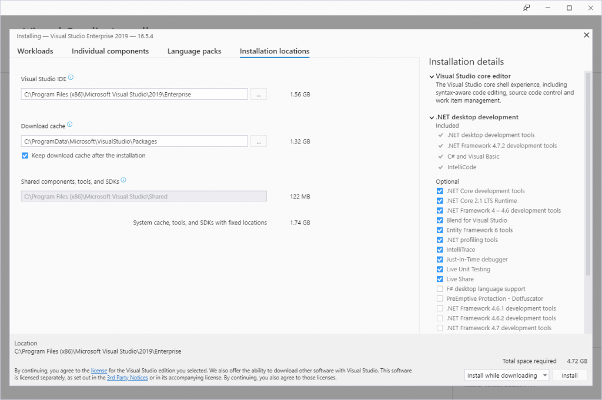Screen dimensions: 602x400
Task: Check .NET Framework 4.6.2 development tools
Action: point(440,318)
